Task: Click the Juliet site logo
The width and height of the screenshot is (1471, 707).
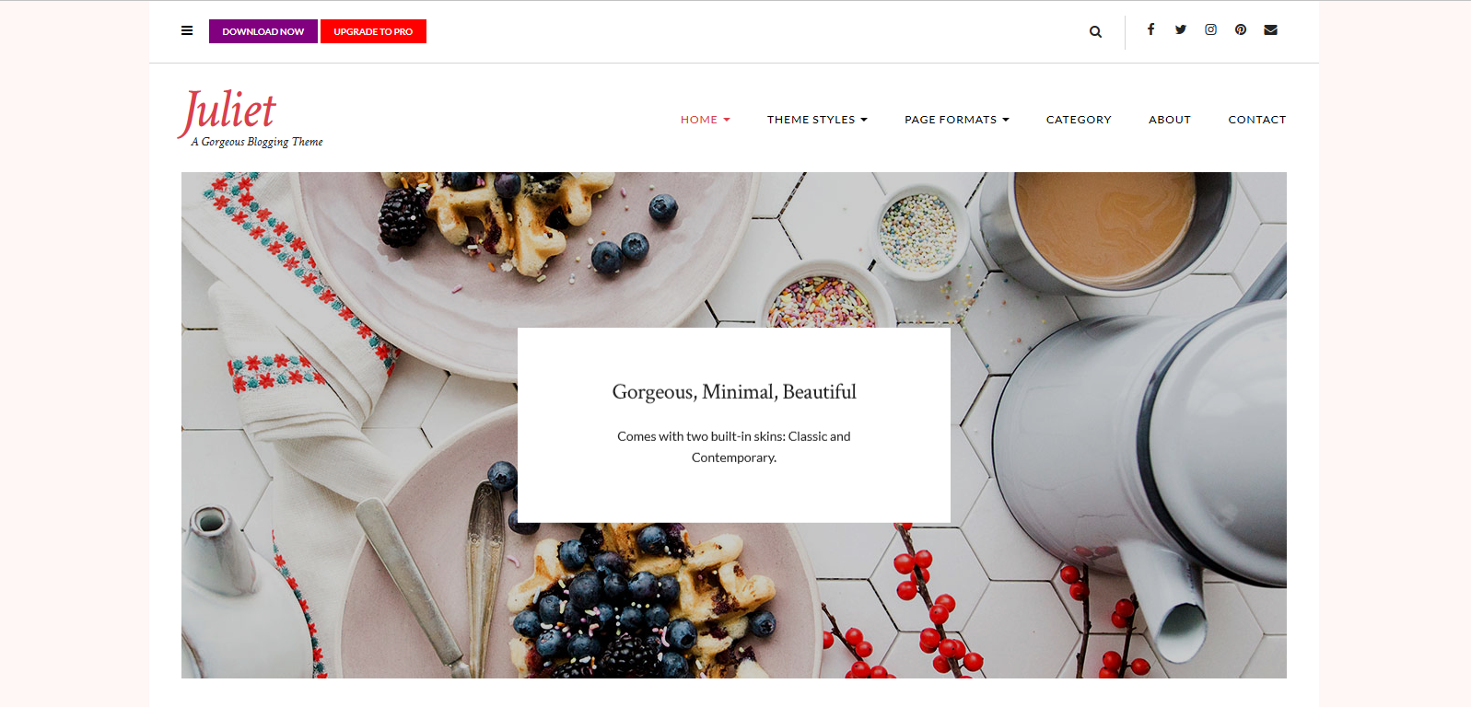Action: pyautogui.click(x=228, y=112)
